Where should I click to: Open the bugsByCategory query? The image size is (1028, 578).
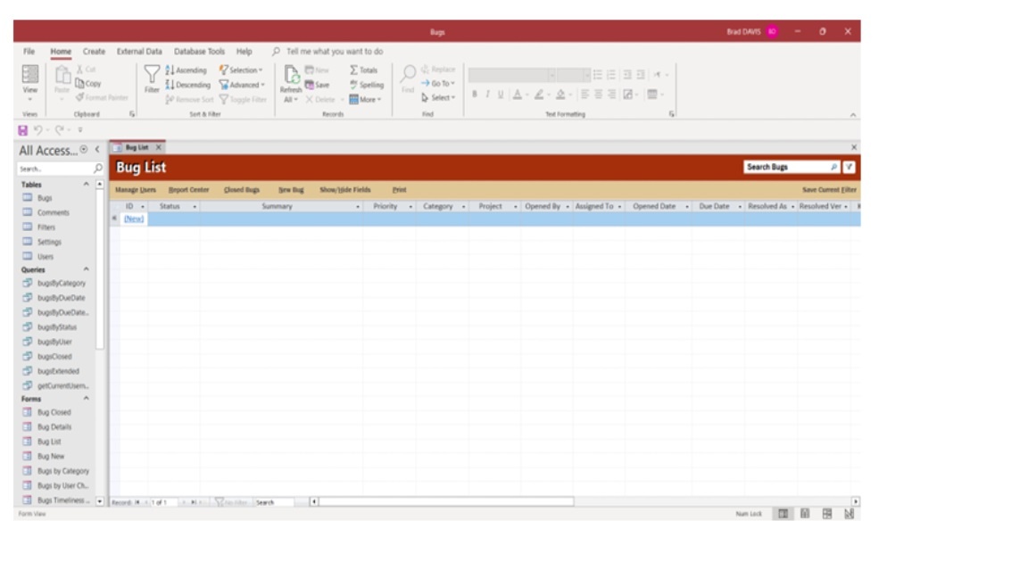[61, 283]
